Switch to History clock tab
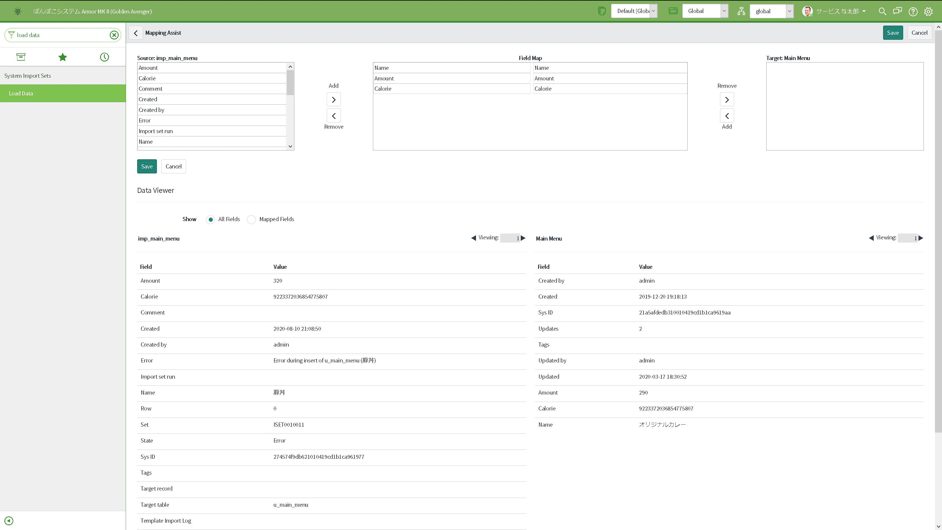This screenshot has height=530, width=942. point(104,57)
